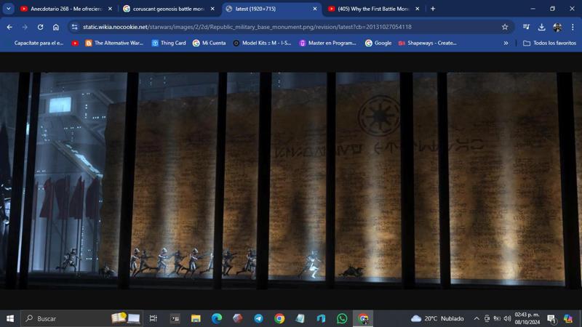This screenshot has height=327, width=582.
Task: Reload the current page
Action: coord(41,27)
